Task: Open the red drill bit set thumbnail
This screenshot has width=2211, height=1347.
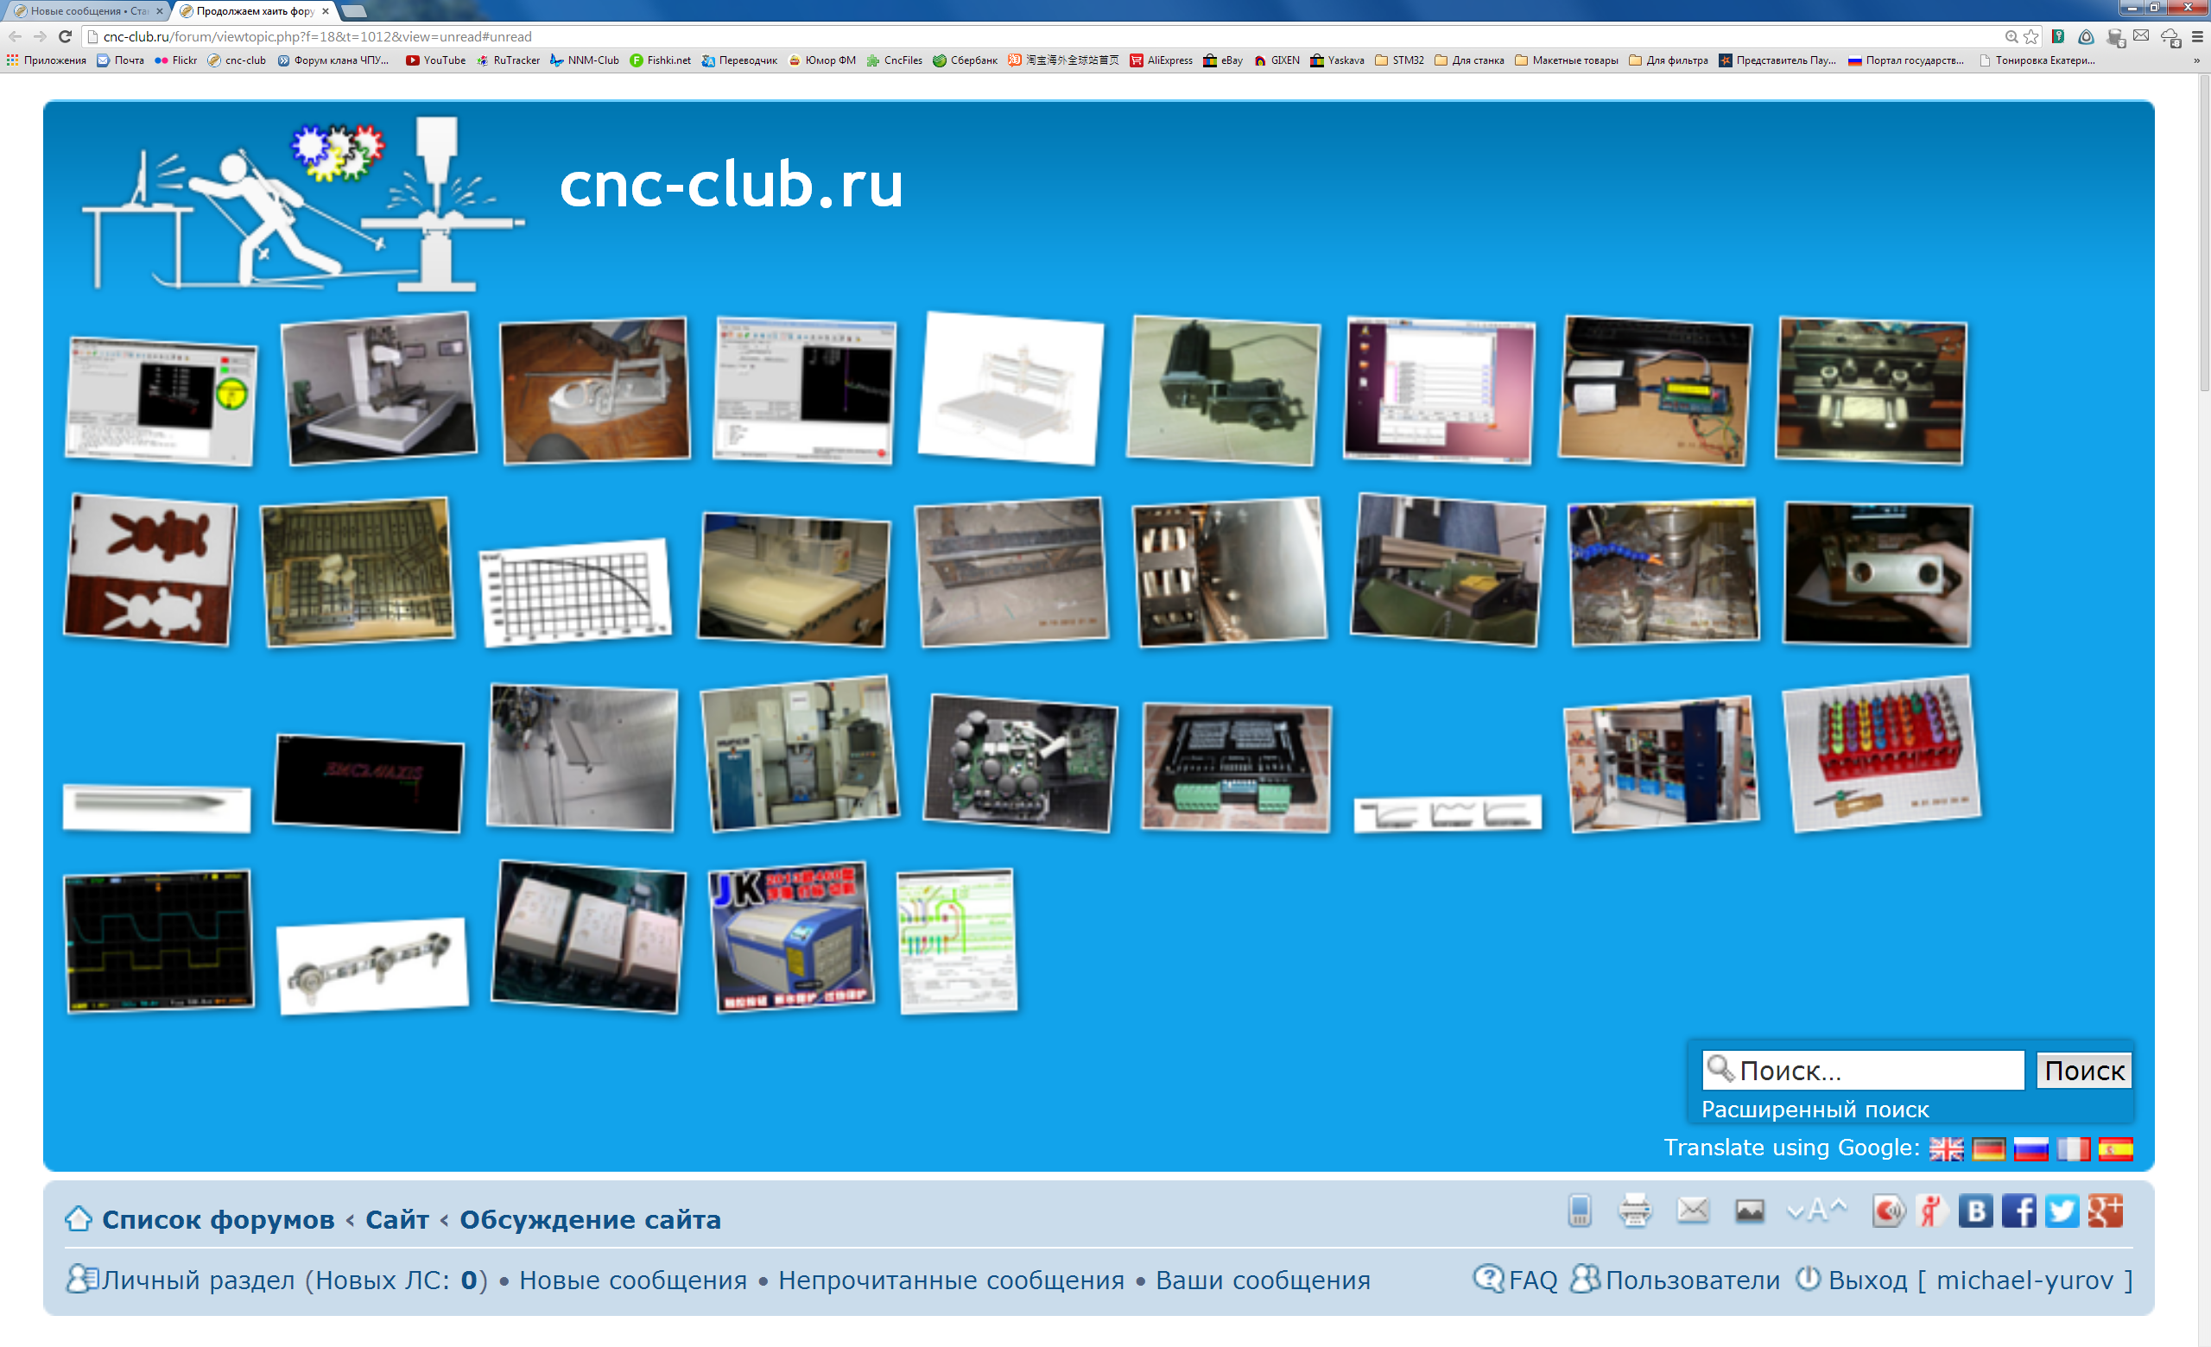Action: tap(1882, 752)
